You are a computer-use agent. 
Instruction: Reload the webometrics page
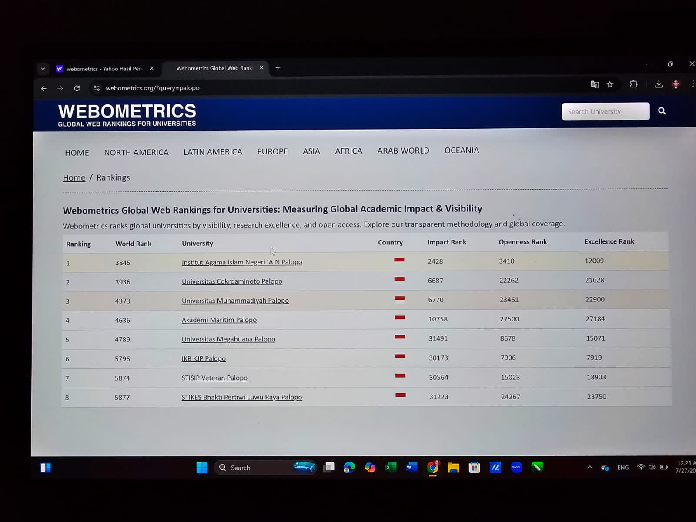pyautogui.click(x=77, y=88)
